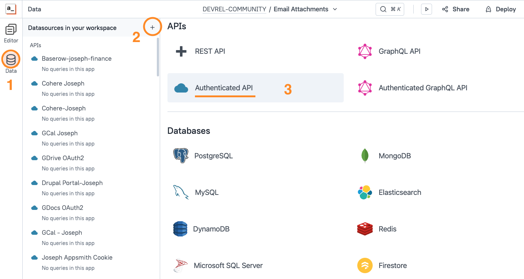Open the search box with ⌘K
Image resolution: width=524 pixels, height=279 pixels.
(390, 9)
